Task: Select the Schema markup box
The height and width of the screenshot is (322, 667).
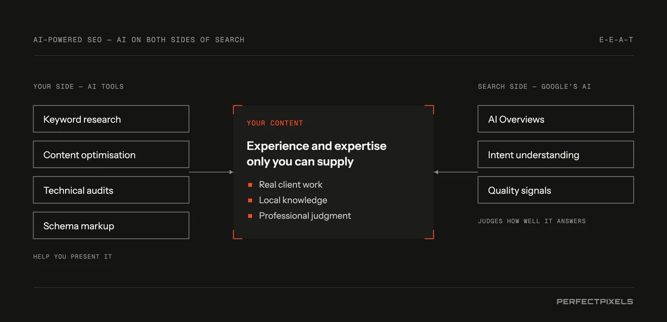Action: click(111, 225)
